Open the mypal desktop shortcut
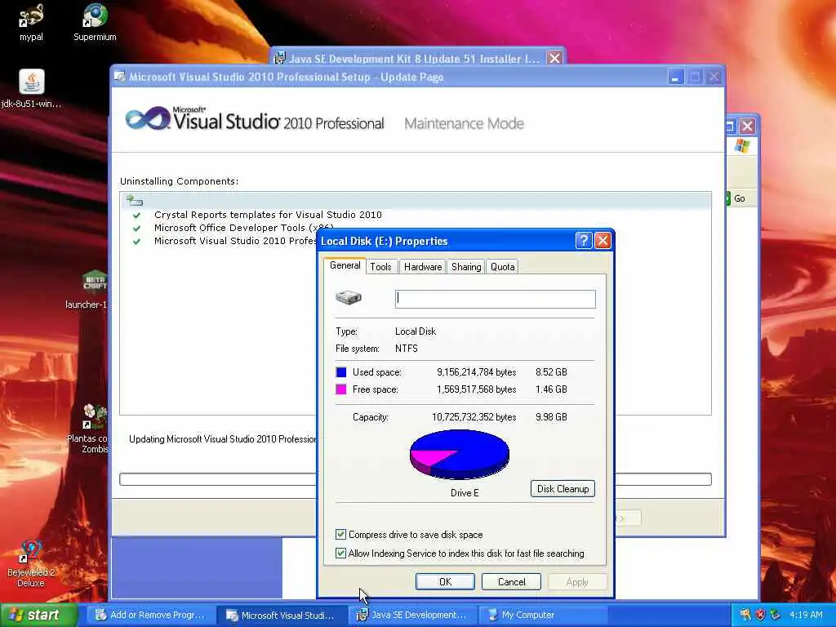Screen dimensions: 836x627 point(31,22)
